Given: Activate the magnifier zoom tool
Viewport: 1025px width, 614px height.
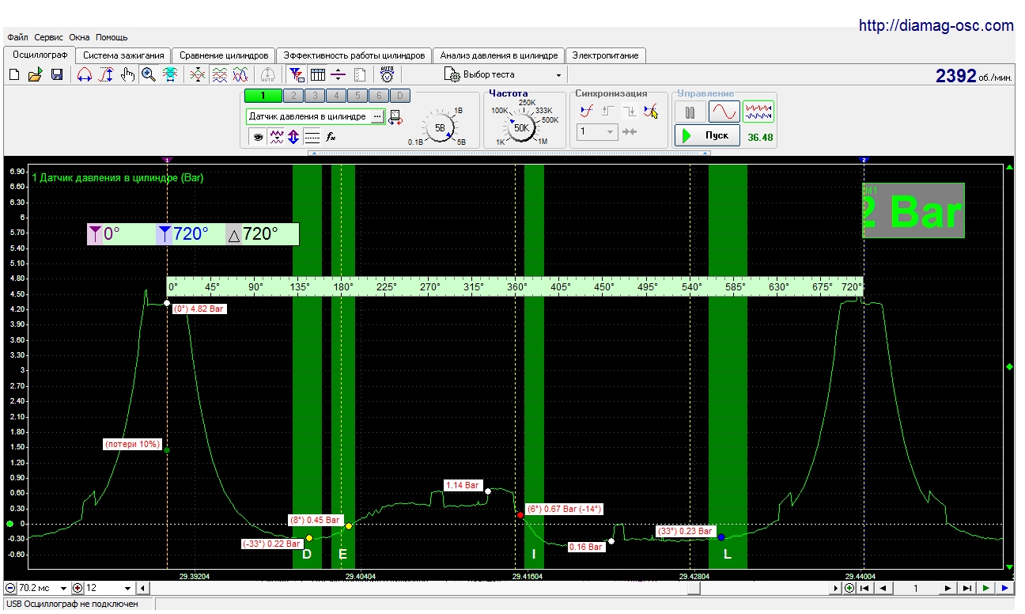Looking at the screenshot, I should tap(148, 74).
